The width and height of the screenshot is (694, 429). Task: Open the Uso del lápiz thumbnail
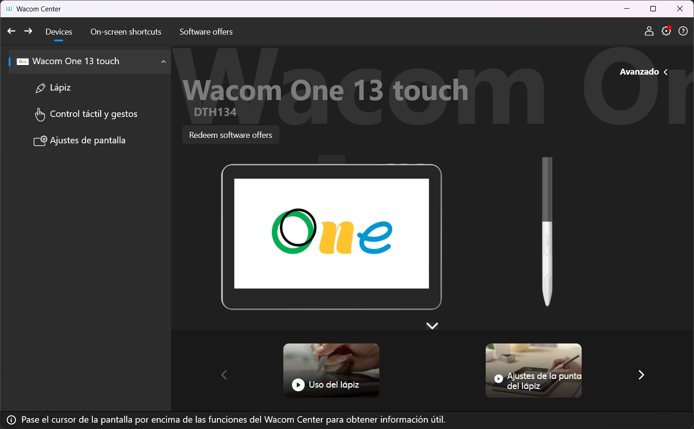point(331,370)
